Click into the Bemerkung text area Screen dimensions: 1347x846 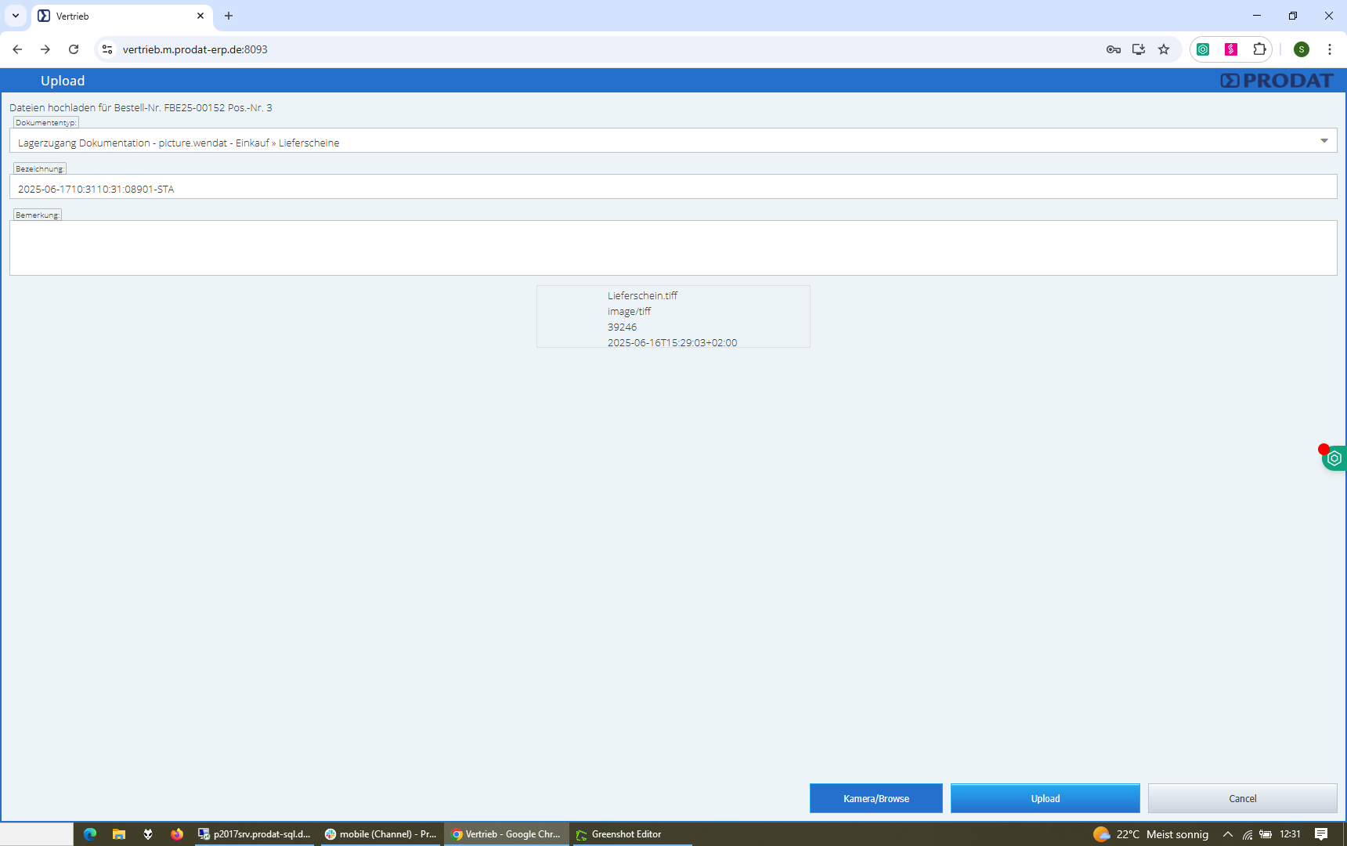(x=673, y=248)
